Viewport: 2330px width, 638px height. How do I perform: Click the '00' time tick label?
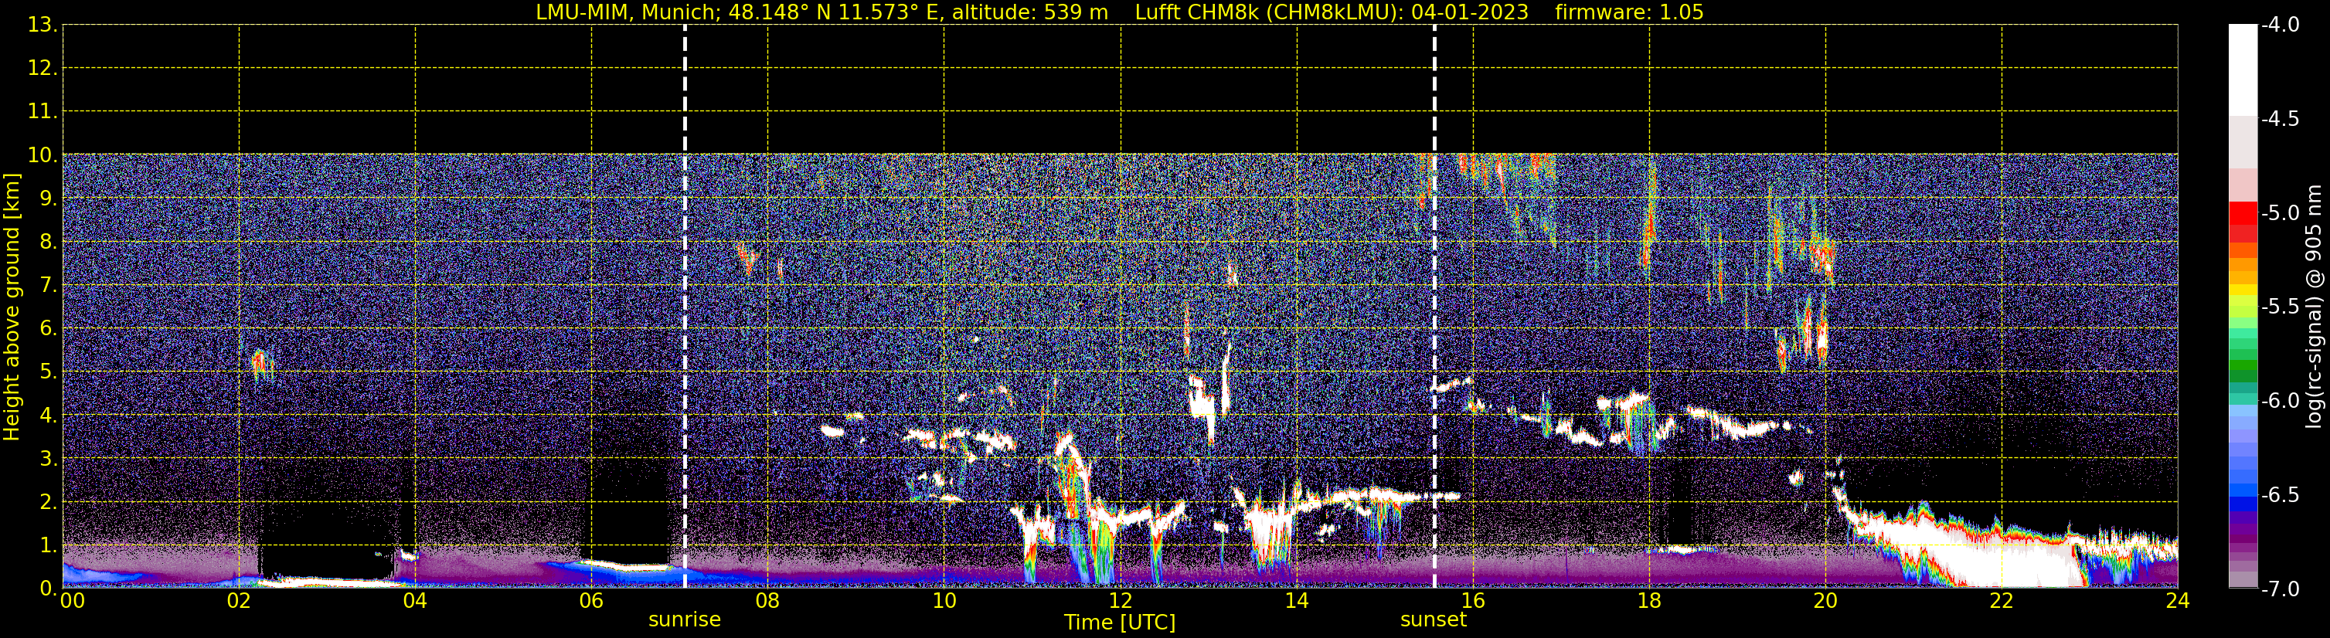click(71, 601)
